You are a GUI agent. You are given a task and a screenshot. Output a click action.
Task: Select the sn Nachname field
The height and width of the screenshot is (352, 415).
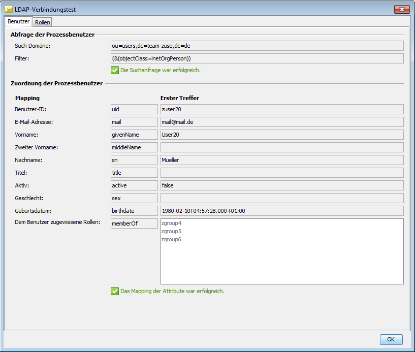click(134, 160)
